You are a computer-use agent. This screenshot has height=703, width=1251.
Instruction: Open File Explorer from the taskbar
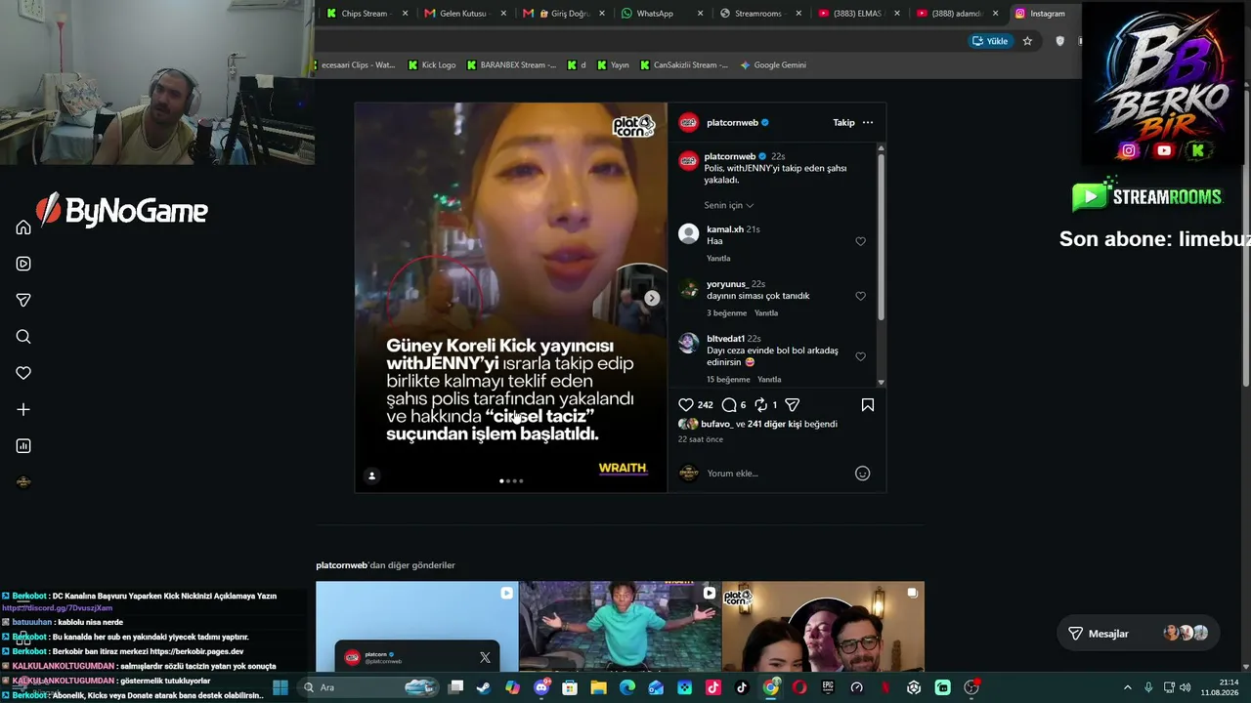pos(599,687)
